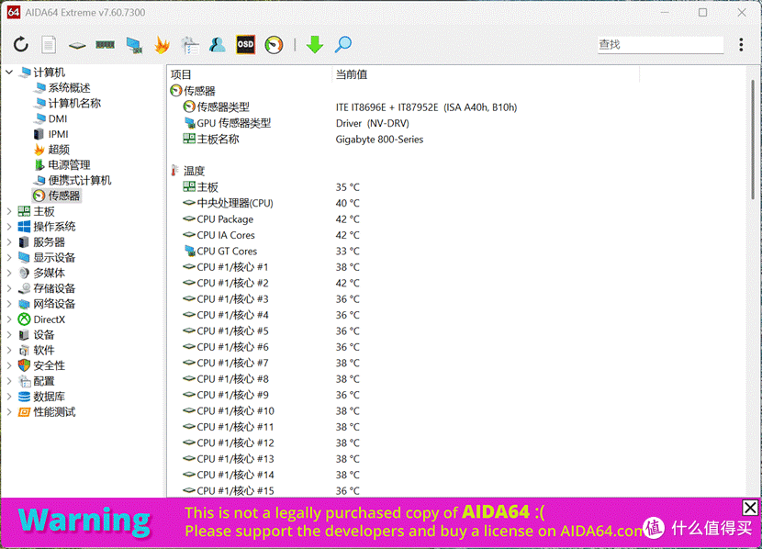
Task: Open the memory module toolbar icon
Action: click(x=105, y=45)
